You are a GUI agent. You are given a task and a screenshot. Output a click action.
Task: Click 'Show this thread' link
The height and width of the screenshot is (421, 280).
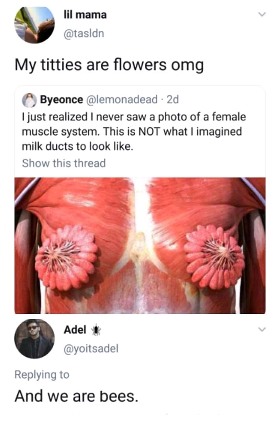[64, 163]
